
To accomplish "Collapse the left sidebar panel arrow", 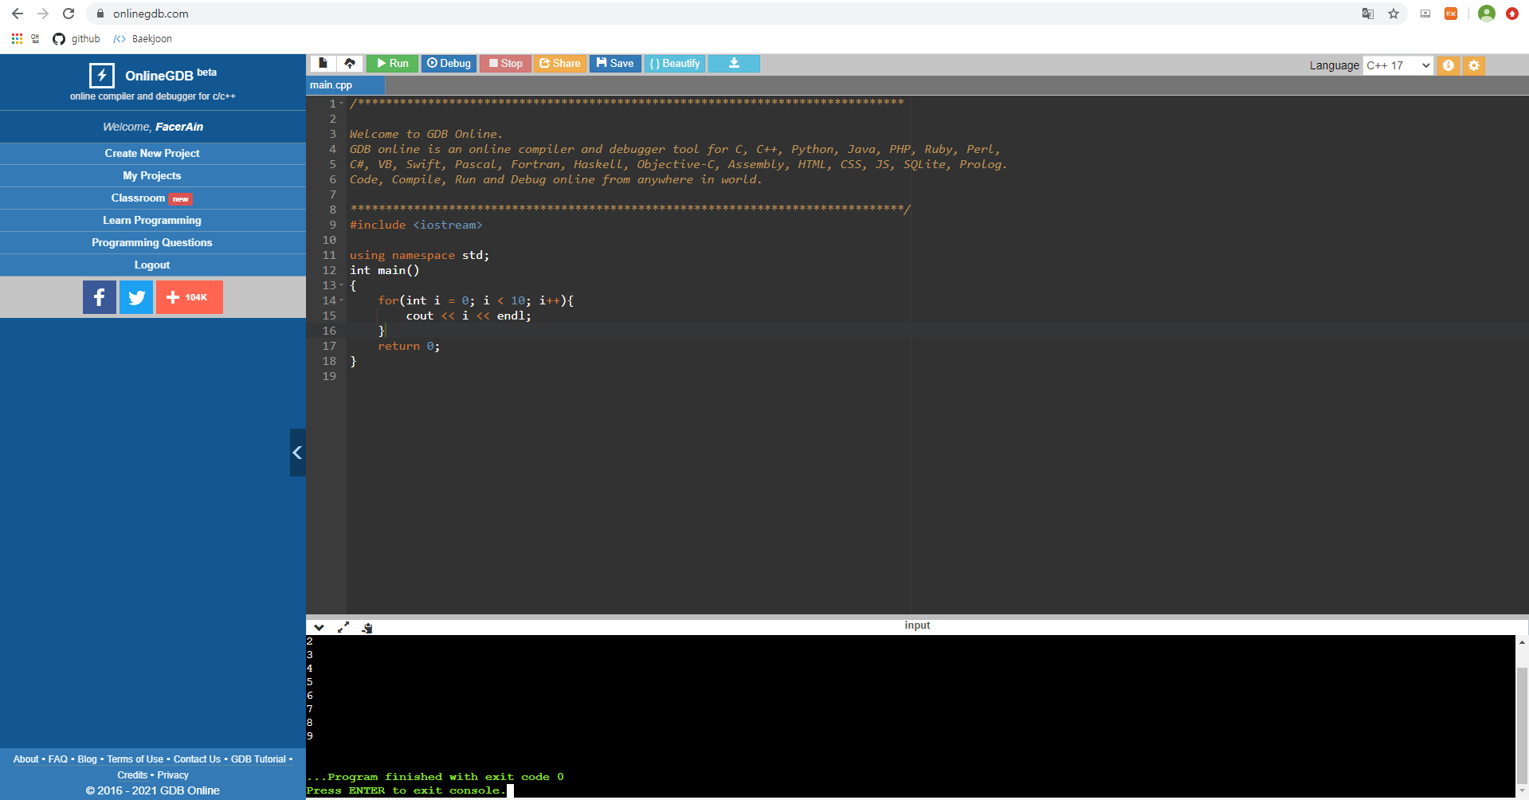I will point(297,453).
